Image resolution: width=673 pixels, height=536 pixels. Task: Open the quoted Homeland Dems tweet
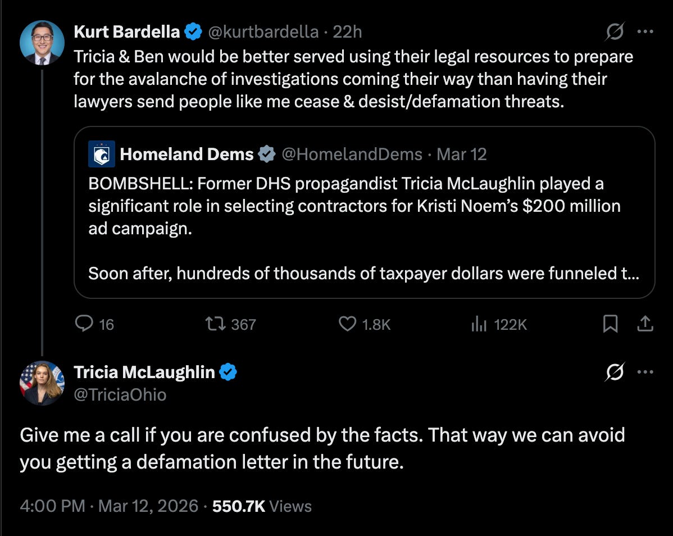point(365,212)
